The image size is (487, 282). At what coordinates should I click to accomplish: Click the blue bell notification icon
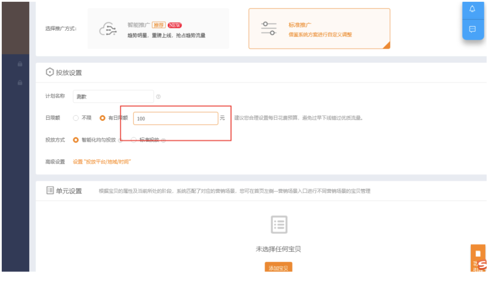[x=472, y=9]
